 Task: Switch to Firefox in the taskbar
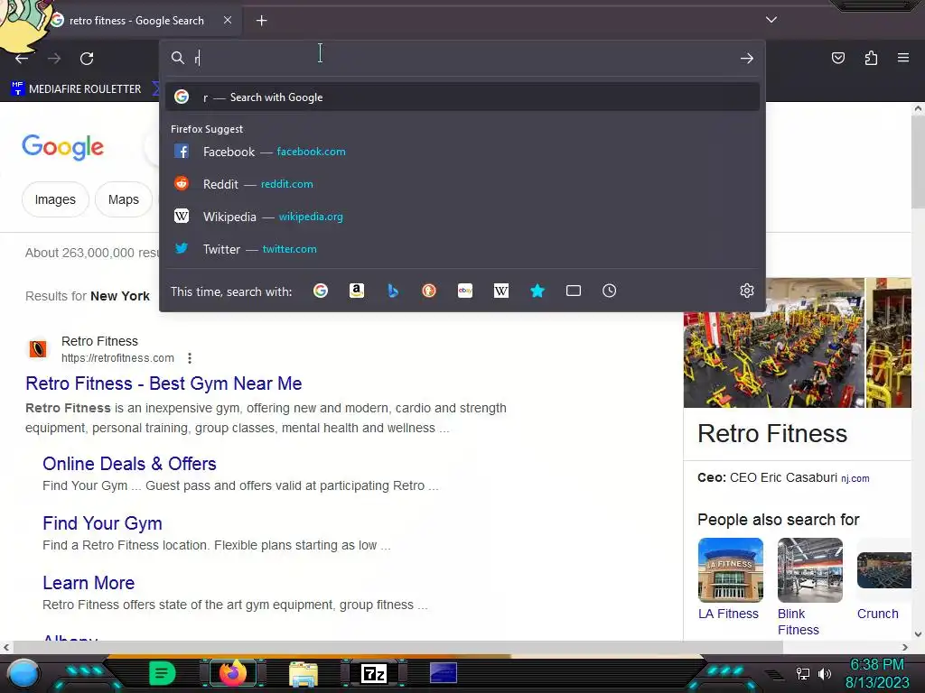click(x=233, y=673)
